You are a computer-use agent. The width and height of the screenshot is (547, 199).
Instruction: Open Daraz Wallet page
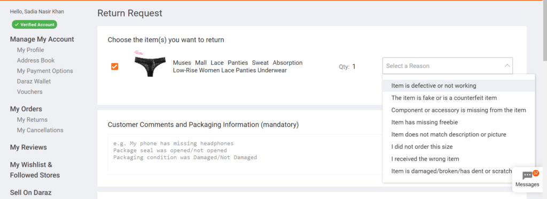pos(34,81)
